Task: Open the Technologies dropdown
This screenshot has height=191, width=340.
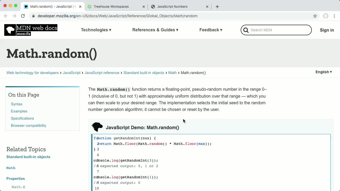Action: click(96, 30)
